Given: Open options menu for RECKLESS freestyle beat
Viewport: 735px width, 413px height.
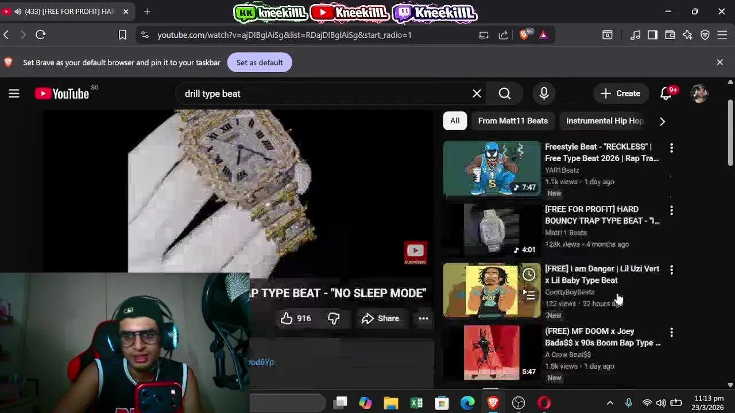Looking at the screenshot, I should [671, 148].
